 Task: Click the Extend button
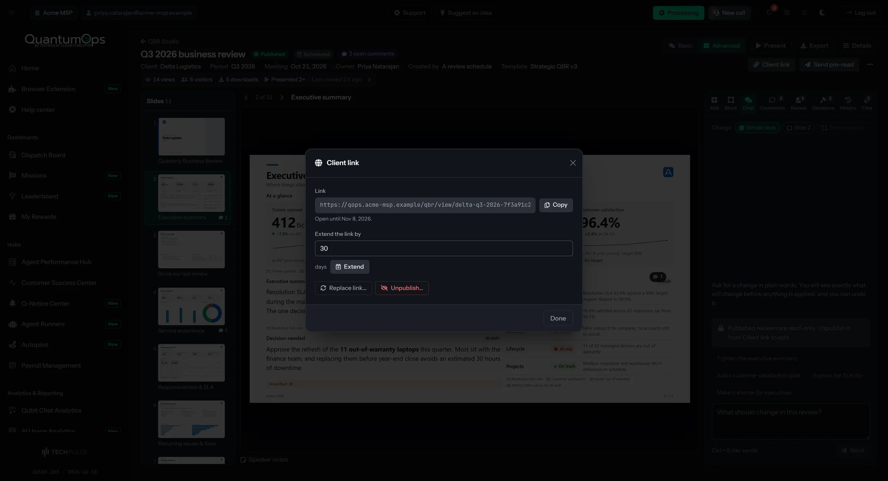pos(349,267)
